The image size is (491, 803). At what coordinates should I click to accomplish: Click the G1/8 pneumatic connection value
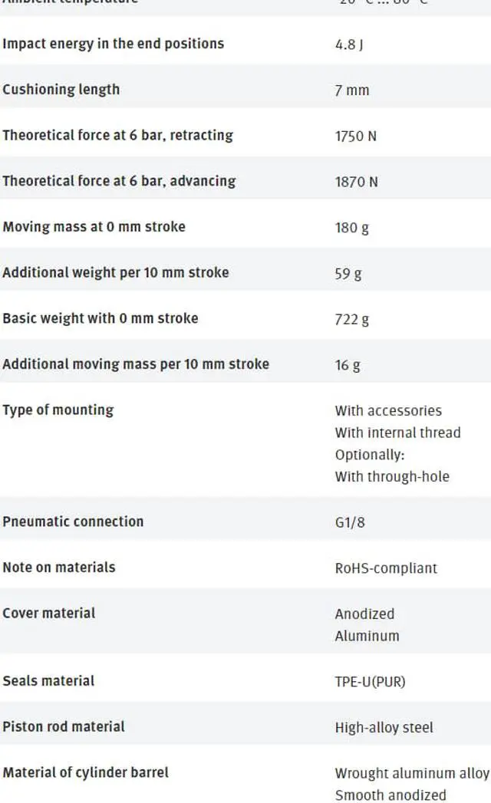[x=350, y=522]
